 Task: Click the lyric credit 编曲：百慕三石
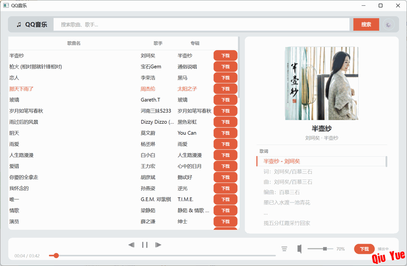click(x=282, y=192)
